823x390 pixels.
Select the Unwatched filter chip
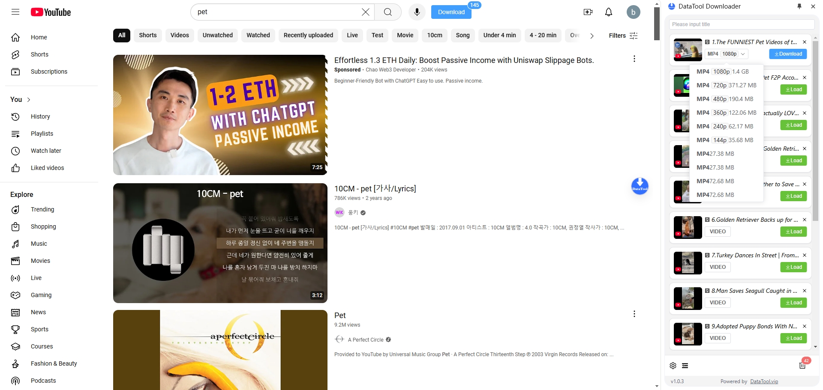click(x=218, y=35)
